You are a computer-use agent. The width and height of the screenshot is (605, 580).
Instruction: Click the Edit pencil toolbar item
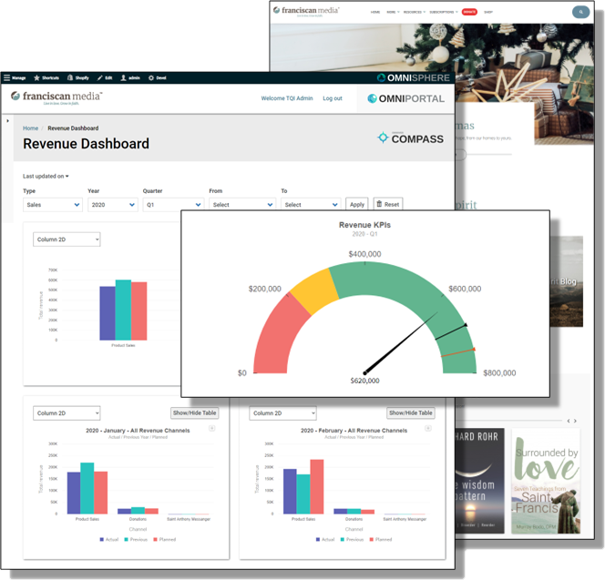click(105, 78)
